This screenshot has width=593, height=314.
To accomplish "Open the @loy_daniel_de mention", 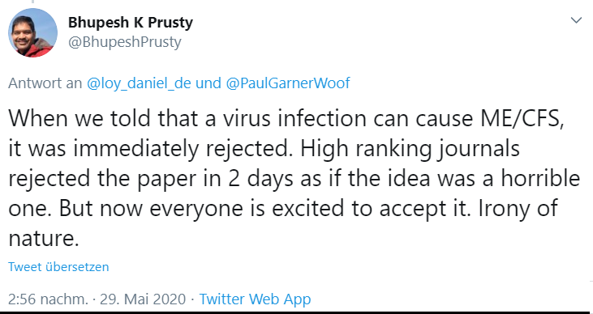I will tap(139, 83).
